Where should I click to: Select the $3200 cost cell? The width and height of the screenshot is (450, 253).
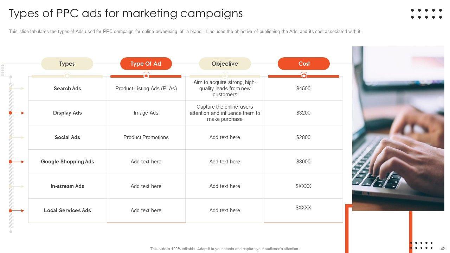[303, 113]
